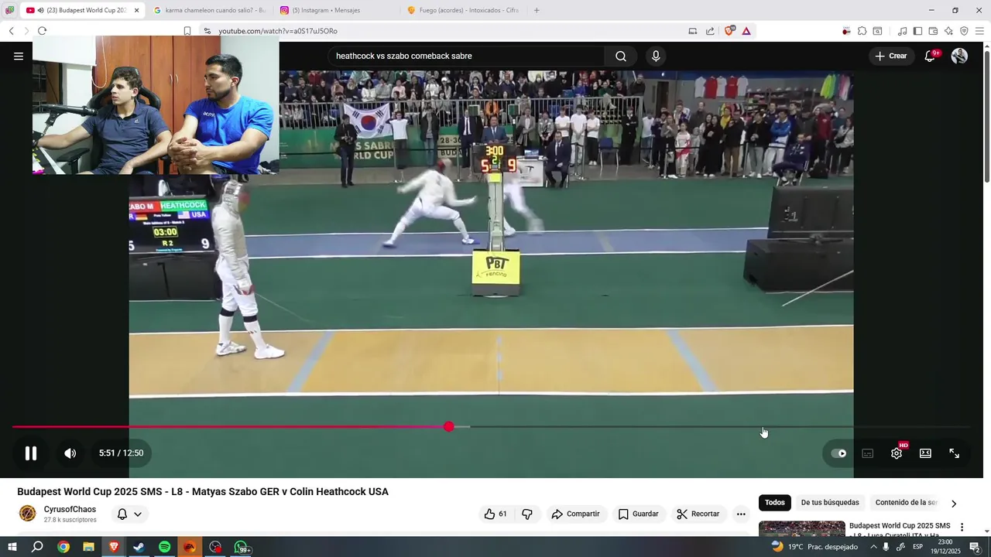Start voice search with the microphone icon
The height and width of the screenshot is (557, 991).
point(656,56)
